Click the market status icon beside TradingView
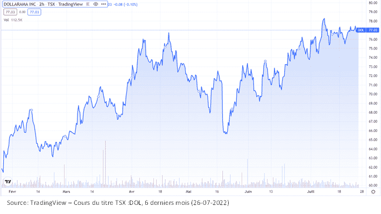This screenshot has width=381, height=214. tap(88, 4)
